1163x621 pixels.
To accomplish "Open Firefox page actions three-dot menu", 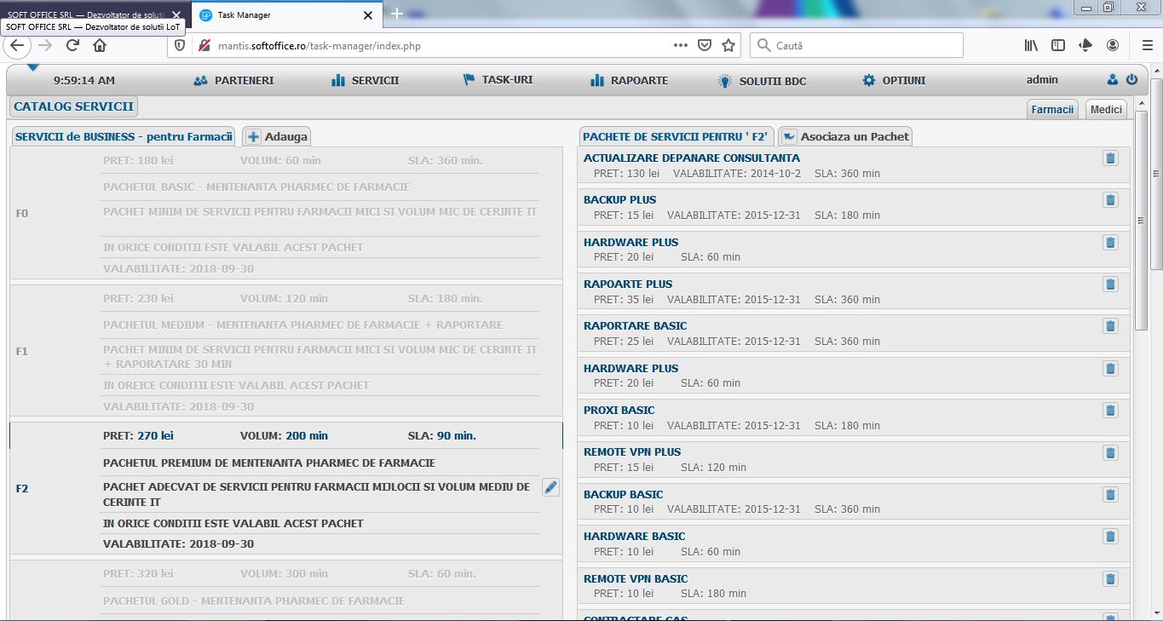I will click(x=680, y=45).
